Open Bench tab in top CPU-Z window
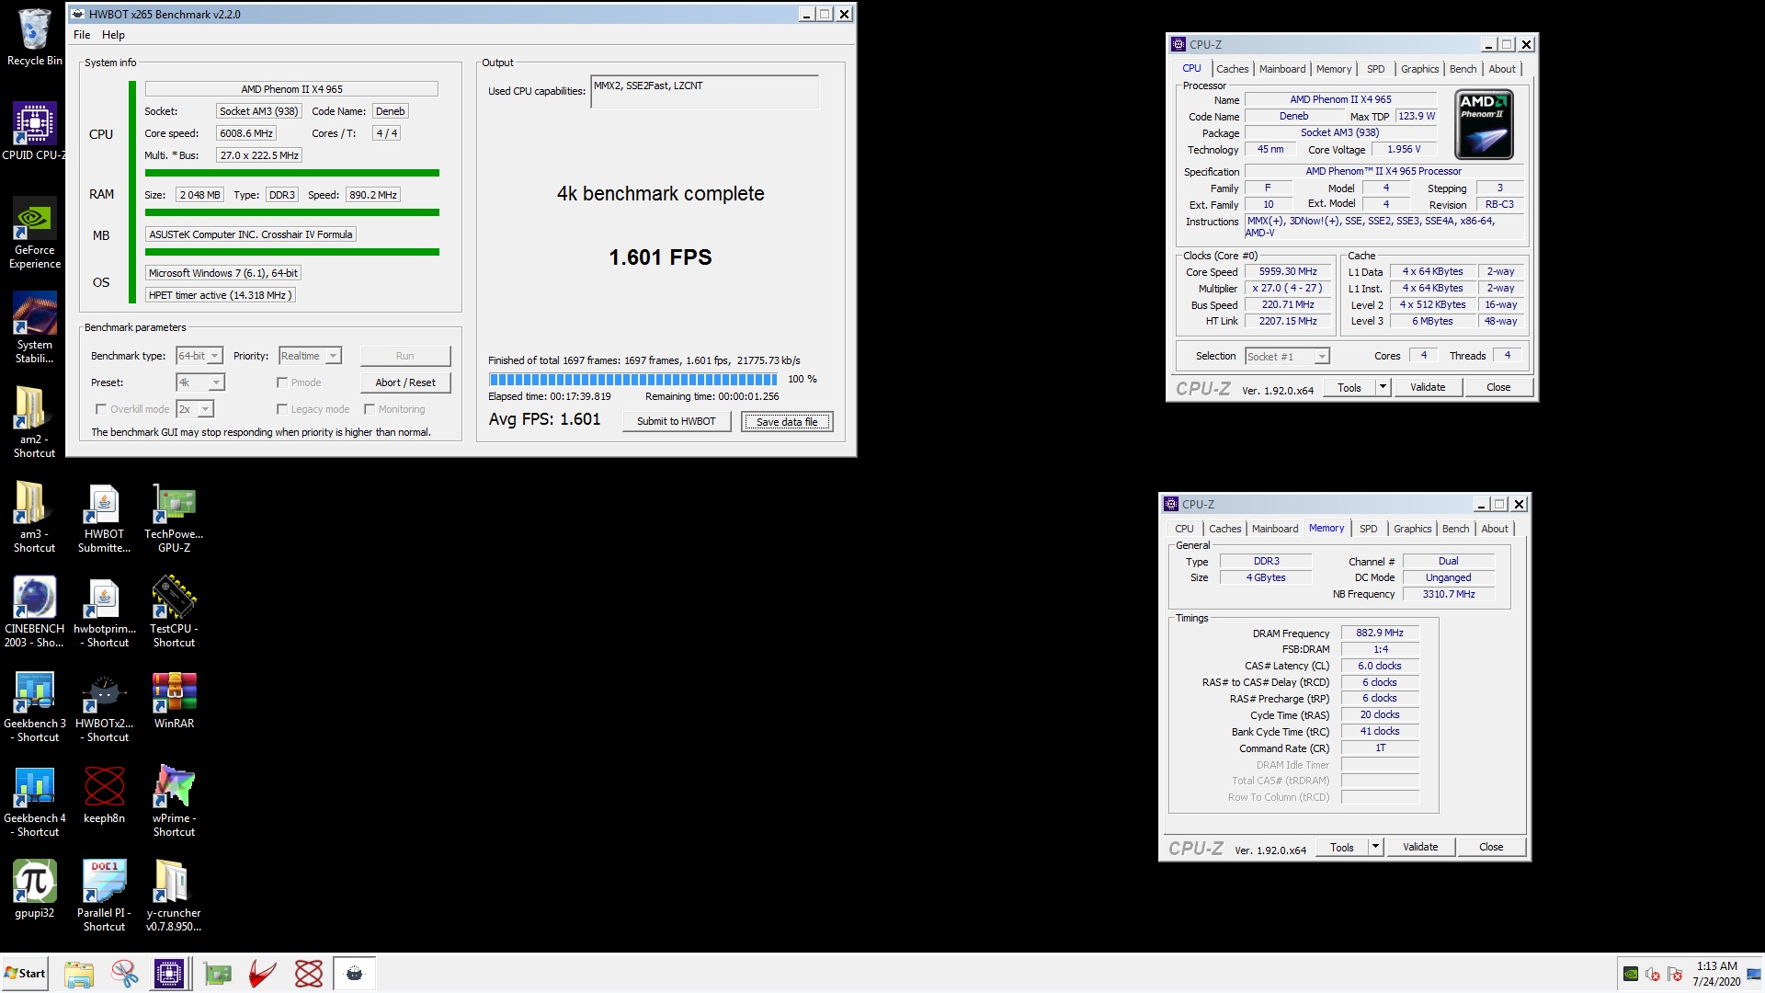 pos(1463,69)
